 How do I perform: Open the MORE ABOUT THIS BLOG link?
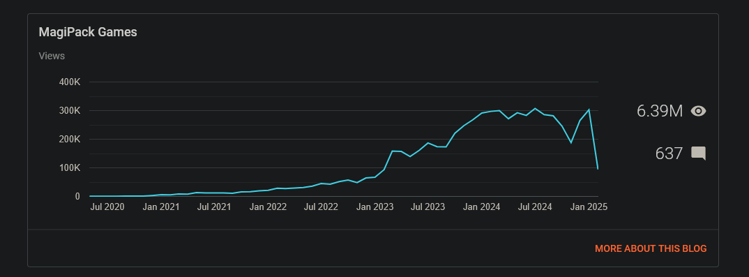(x=651, y=249)
